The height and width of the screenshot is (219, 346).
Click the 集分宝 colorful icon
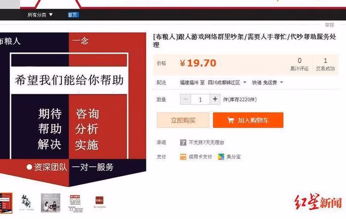pos(221,157)
